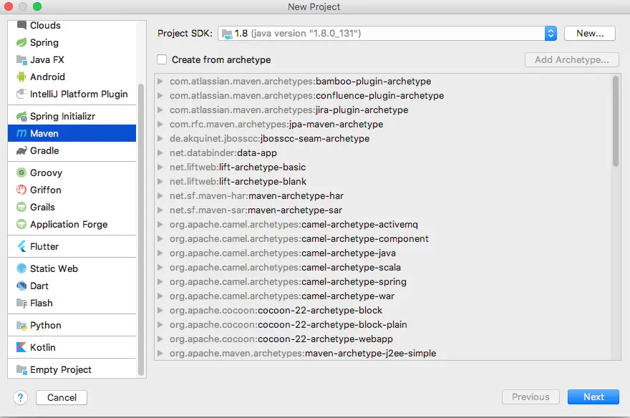Select Gradle project type label
Image resolution: width=630 pixels, height=418 pixels.
44,150
